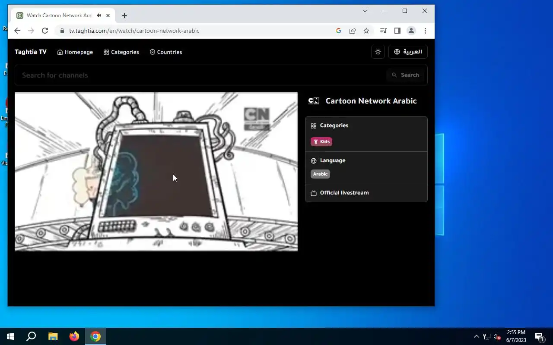Open the volume tray icon
Screen dimensions: 553x345
[x=497, y=337]
